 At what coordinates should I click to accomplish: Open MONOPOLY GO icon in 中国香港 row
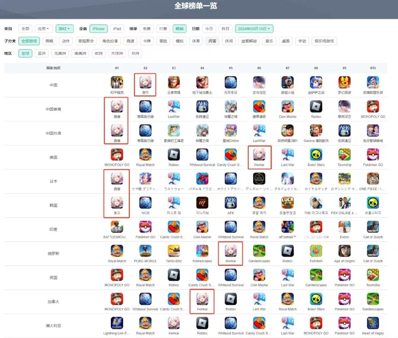pyautogui.click(x=373, y=107)
